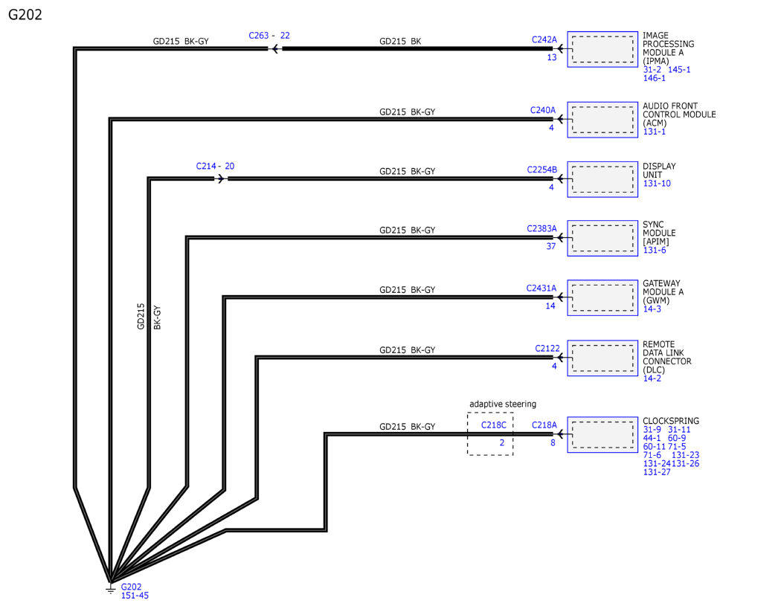Viewport: 781px width, 603px height.
Task: Click the C240A connector link
Action: coord(542,110)
